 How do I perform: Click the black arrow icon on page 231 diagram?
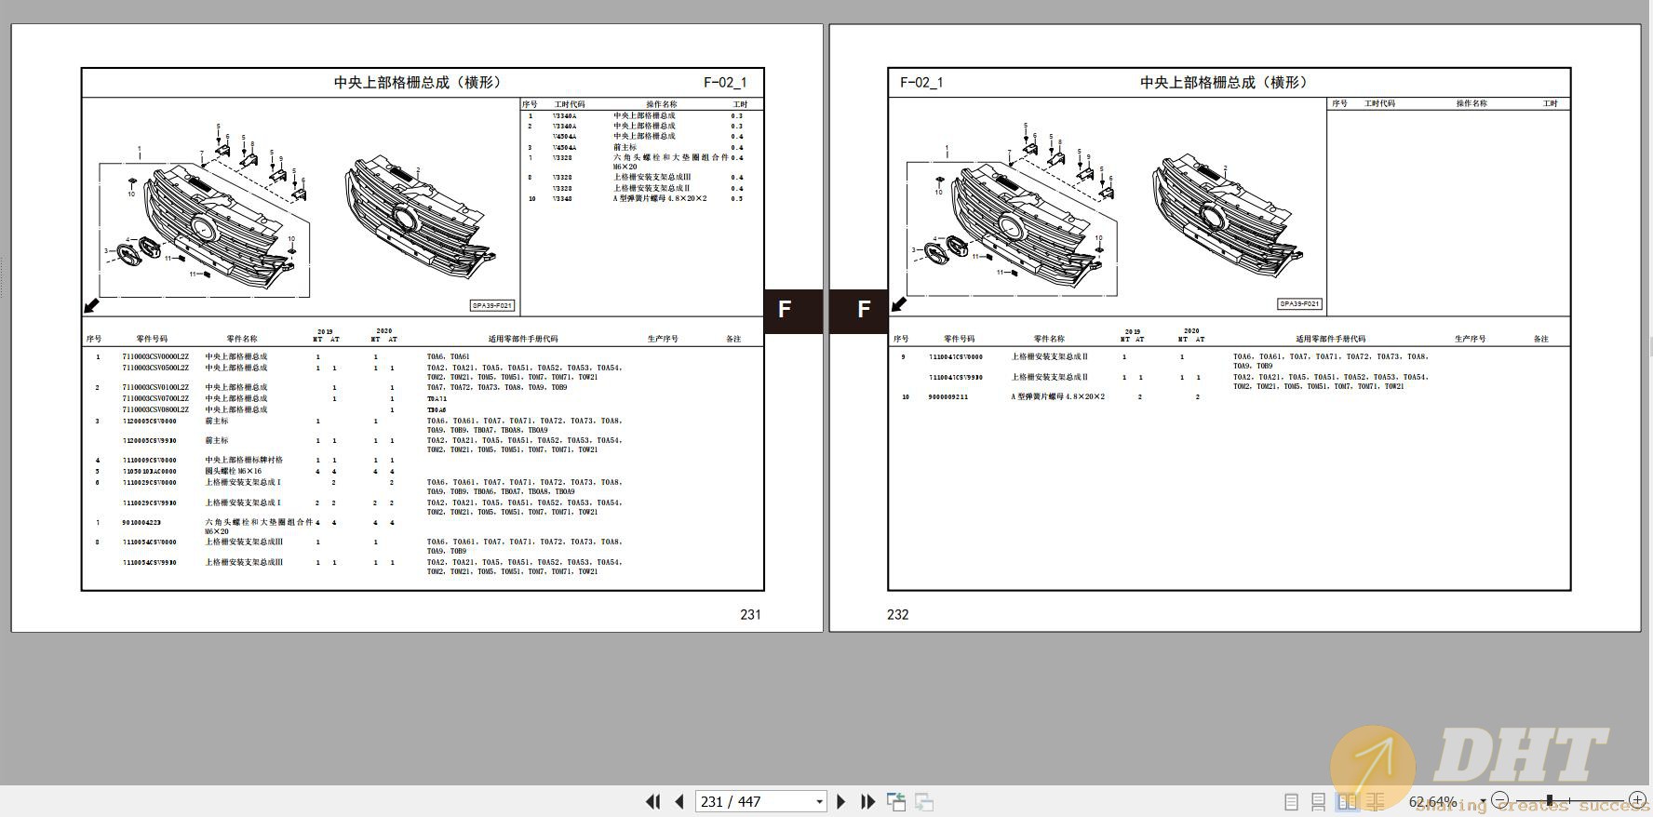tap(92, 305)
